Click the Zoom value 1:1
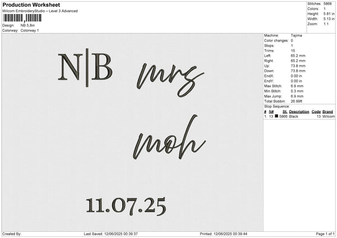This screenshot has height=238, width=337. point(326,24)
